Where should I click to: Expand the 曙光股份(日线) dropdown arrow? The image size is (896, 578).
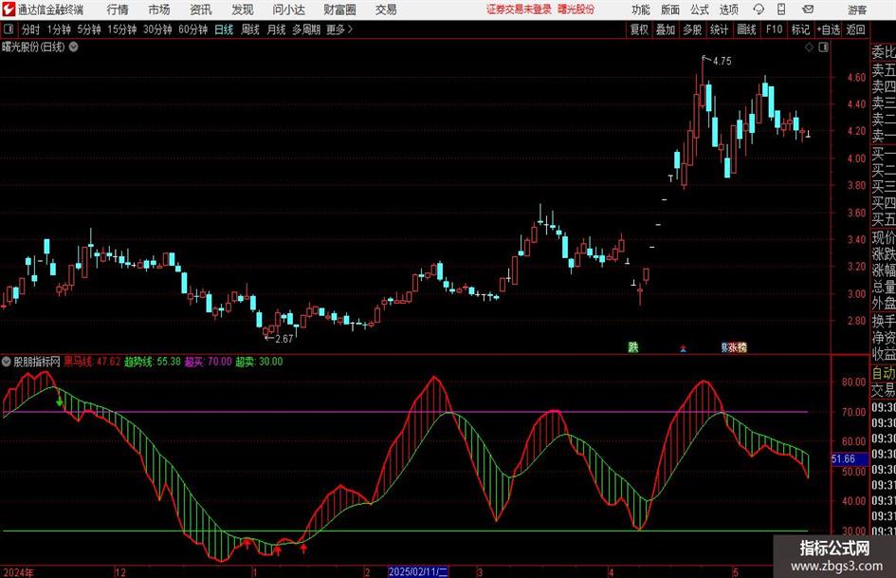coord(73,47)
